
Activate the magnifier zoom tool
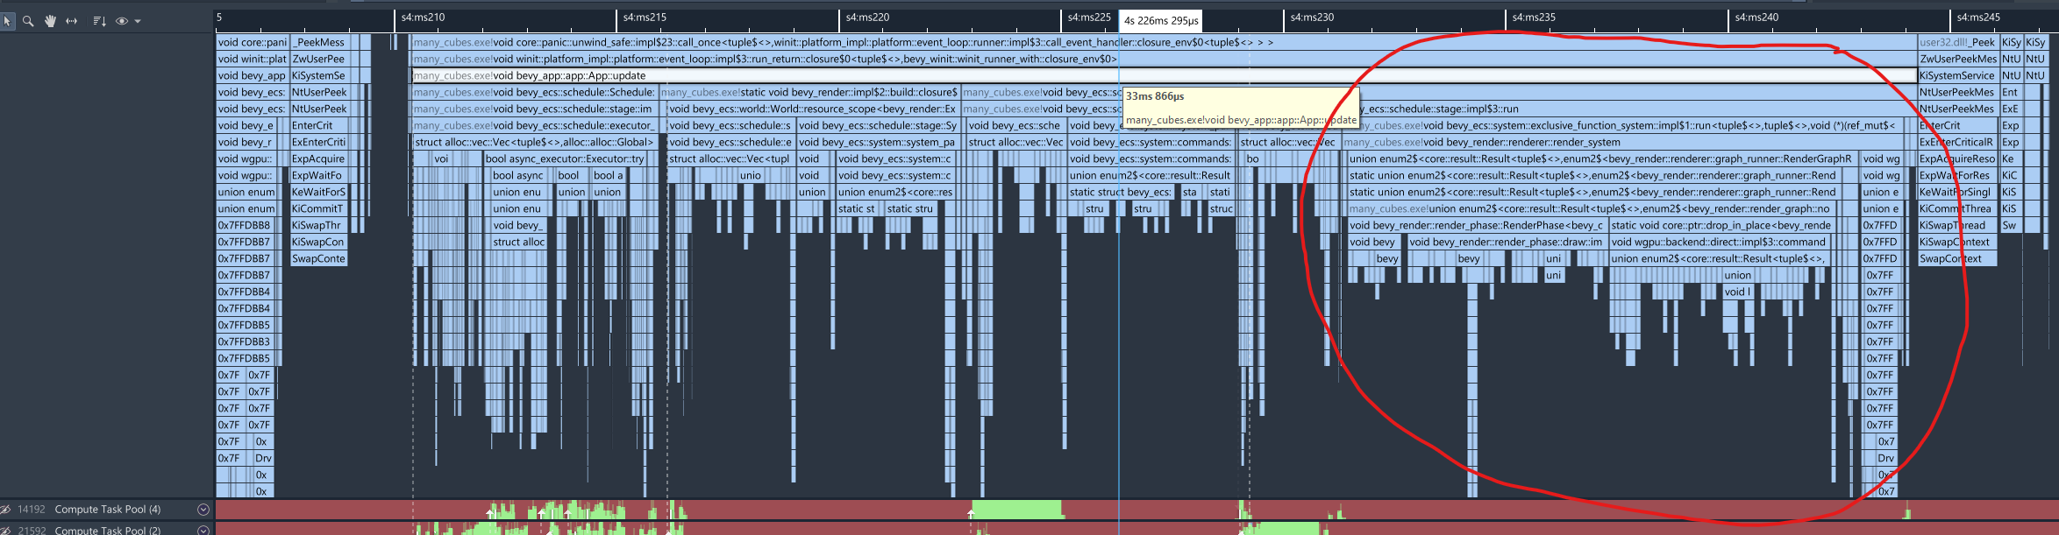tap(28, 21)
